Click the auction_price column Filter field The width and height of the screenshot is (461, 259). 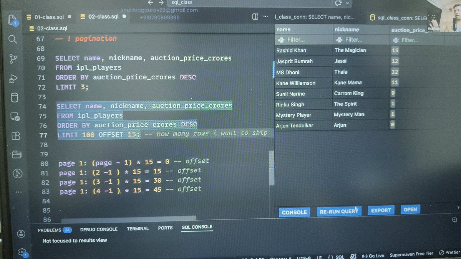[417, 40]
